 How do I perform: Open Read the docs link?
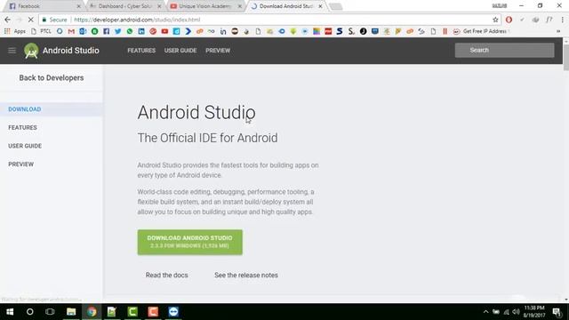166,275
